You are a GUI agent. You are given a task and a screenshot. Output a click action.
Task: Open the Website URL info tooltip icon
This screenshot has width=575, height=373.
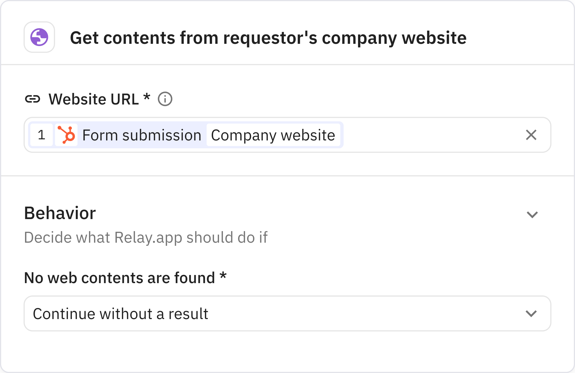[x=165, y=99]
